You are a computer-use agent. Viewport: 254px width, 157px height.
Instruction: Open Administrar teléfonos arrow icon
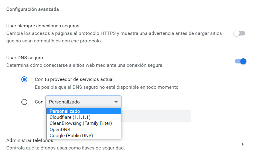[x=243, y=144]
